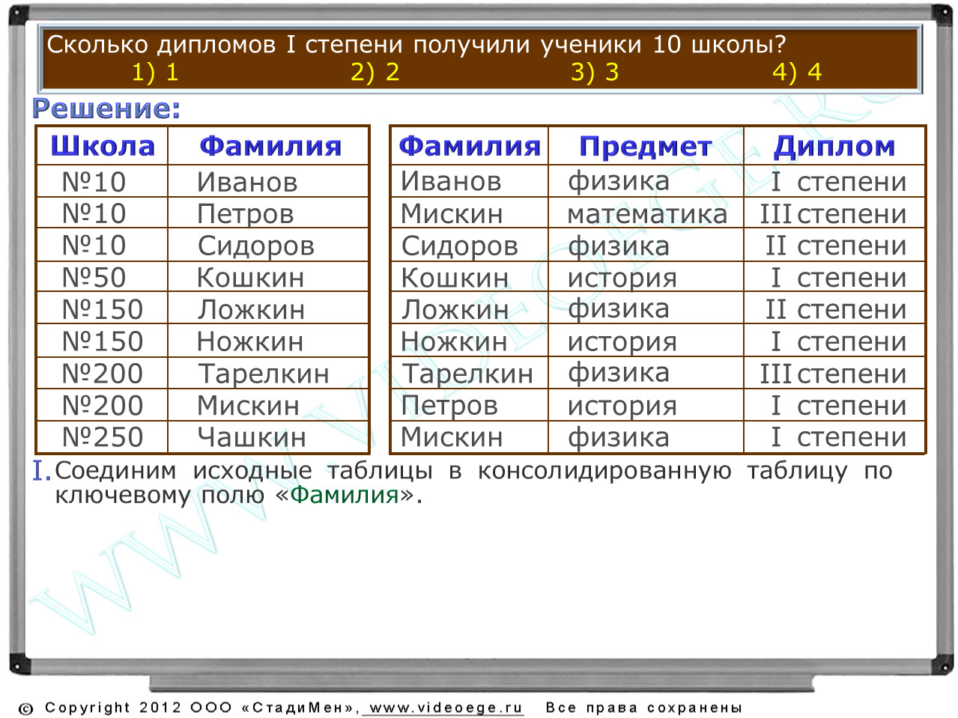The width and height of the screenshot is (958, 718).
Task: Click the "№200" cell beside Мискин
Action: coord(102,406)
